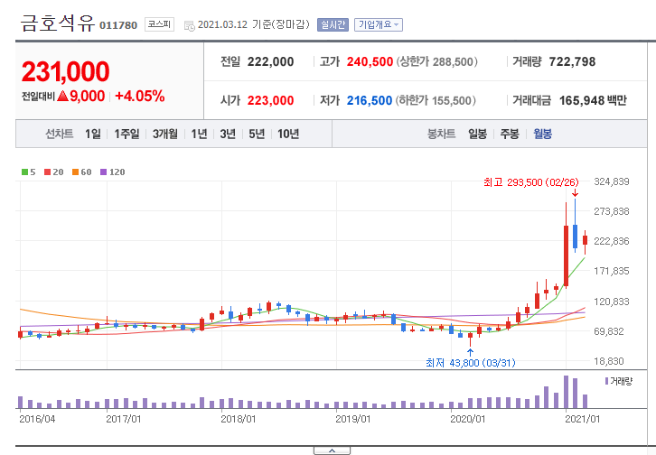Click the +4.05% change rate
The width and height of the screenshot is (656, 455).
(140, 96)
